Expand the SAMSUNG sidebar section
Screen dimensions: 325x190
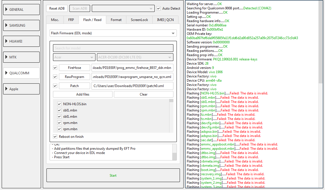(21, 25)
